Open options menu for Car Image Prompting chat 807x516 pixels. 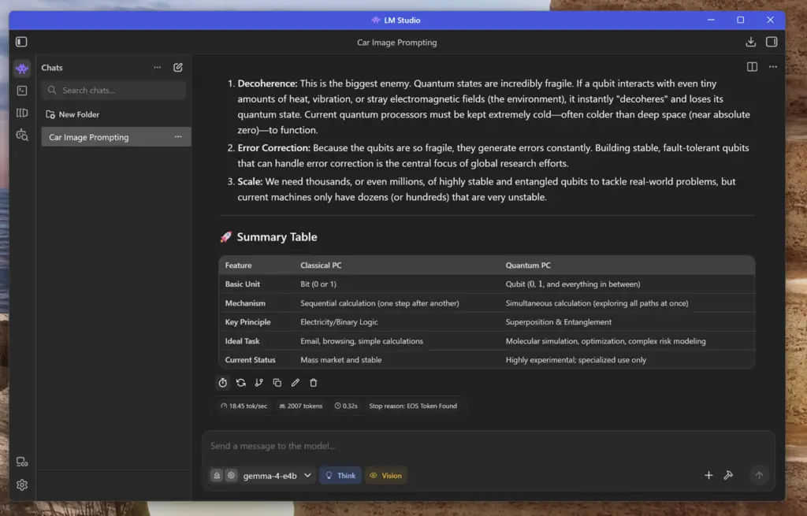pyautogui.click(x=178, y=137)
